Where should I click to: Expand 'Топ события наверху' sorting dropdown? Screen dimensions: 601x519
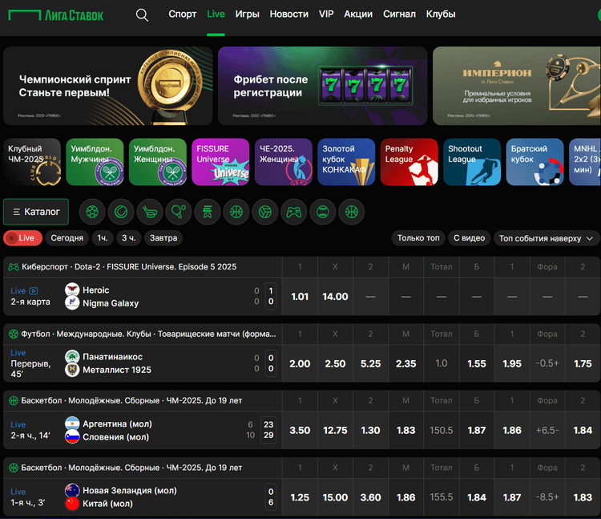(x=547, y=238)
